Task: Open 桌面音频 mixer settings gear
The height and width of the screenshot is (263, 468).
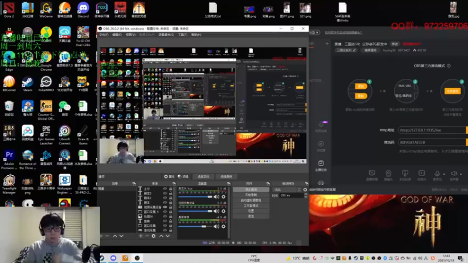Action: pyautogui.click(x=223, y=226)
